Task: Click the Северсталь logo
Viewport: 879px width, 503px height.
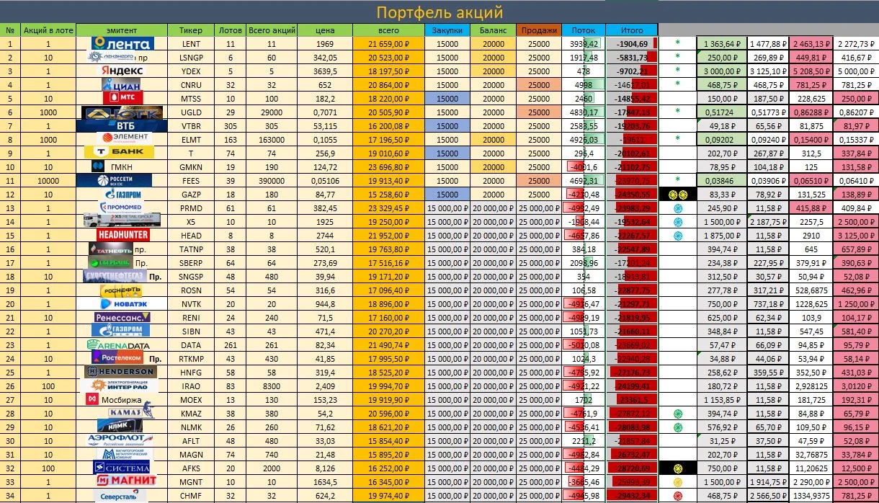Action: pyautogui.click(x=120, y=494)
